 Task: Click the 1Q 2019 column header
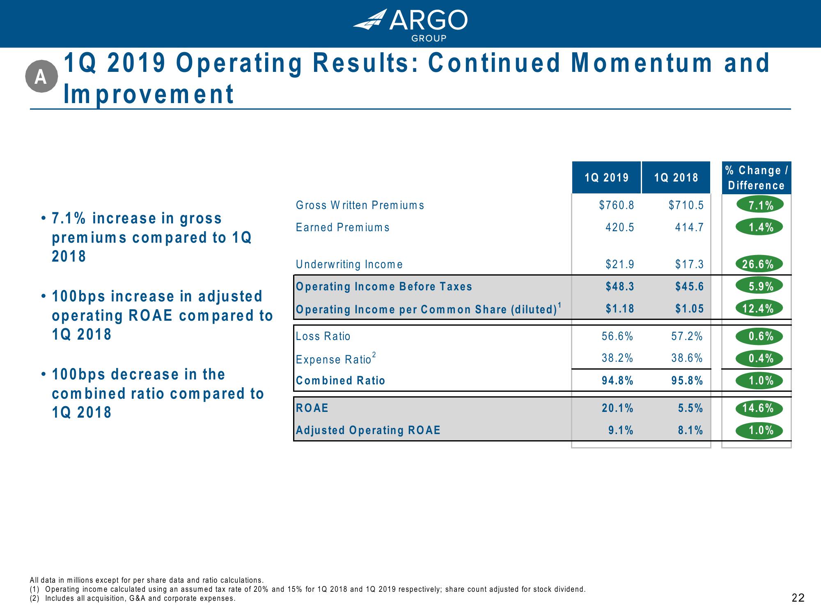point(606,177)
